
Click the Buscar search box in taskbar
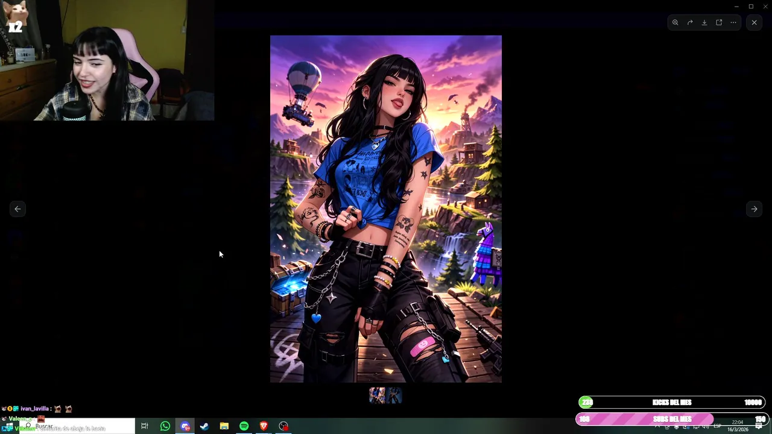coord(77,426)
